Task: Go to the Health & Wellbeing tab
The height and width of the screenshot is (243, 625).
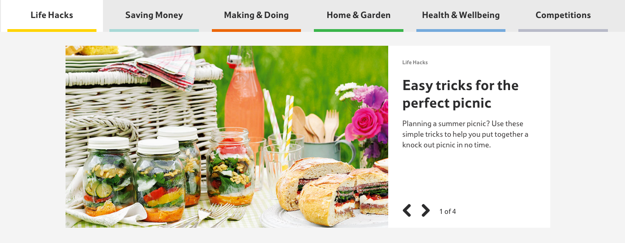Action: 461,16
